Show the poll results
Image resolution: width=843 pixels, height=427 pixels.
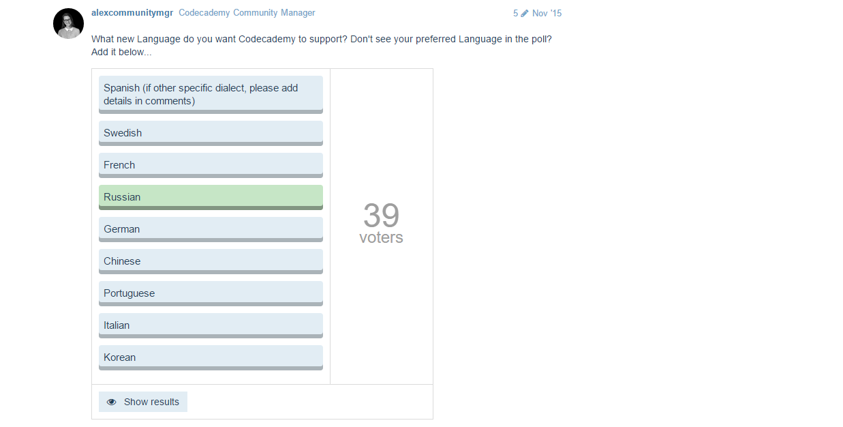point(143,402)
